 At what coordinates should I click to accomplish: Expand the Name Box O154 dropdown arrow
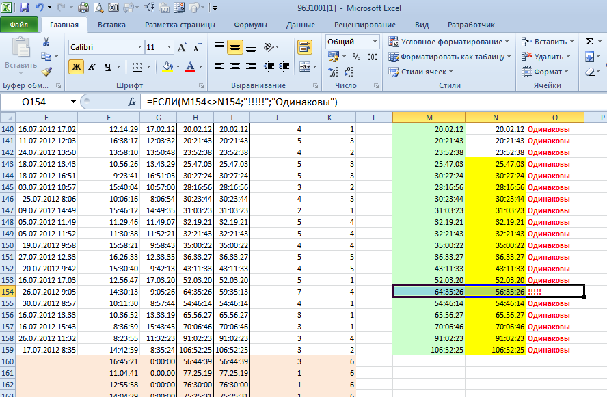[x=73, y=102]
